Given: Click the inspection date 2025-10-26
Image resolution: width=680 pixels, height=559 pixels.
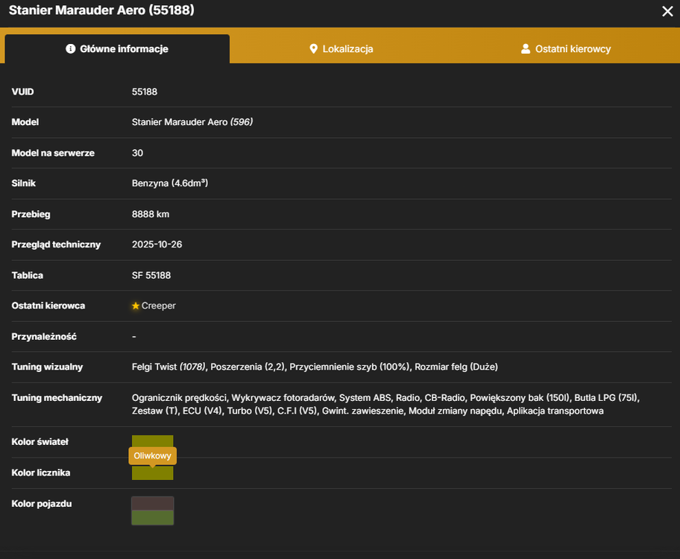Looking at the screenshot, I should tap(157, 244).
